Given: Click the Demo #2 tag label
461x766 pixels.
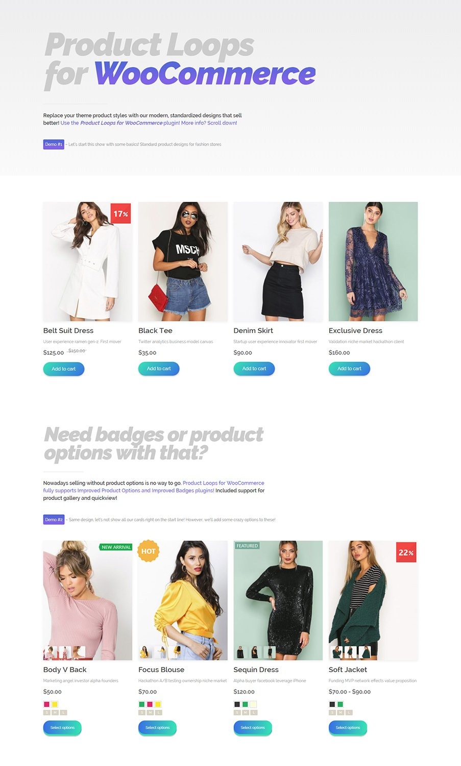Looking at the screenshot, I should 54,520.
